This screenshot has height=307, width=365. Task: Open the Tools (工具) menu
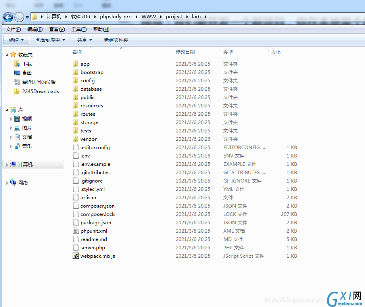point(79,29)
